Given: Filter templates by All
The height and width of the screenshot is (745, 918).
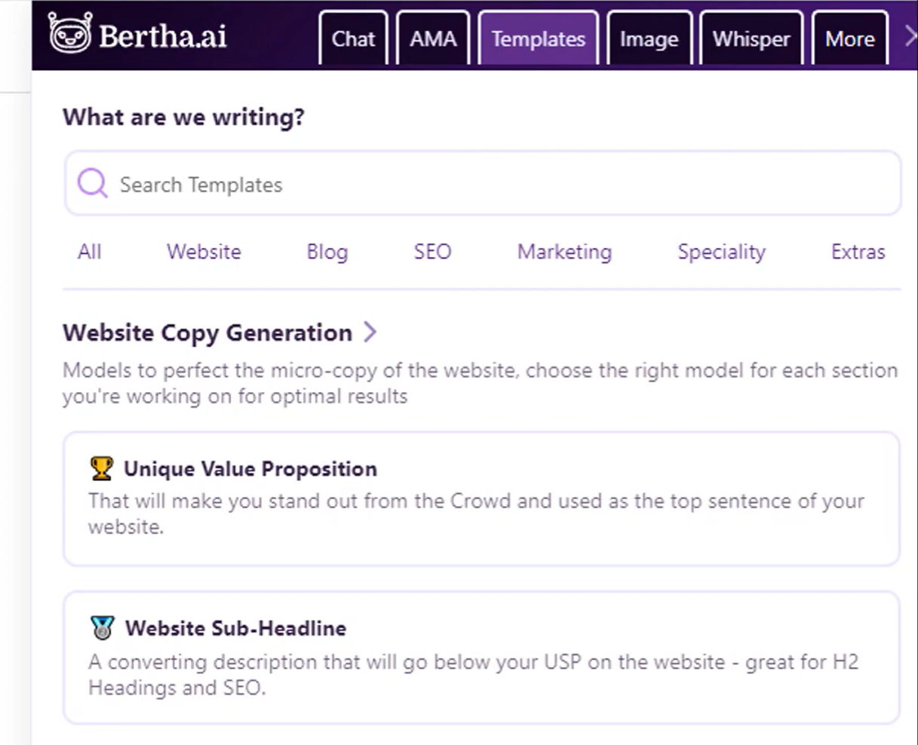Looking at the screenshot, I should 89,252.
